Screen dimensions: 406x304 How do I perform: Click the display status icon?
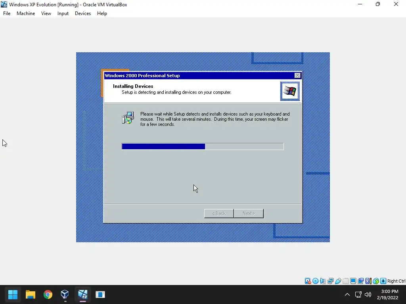[x=353, y=281]
